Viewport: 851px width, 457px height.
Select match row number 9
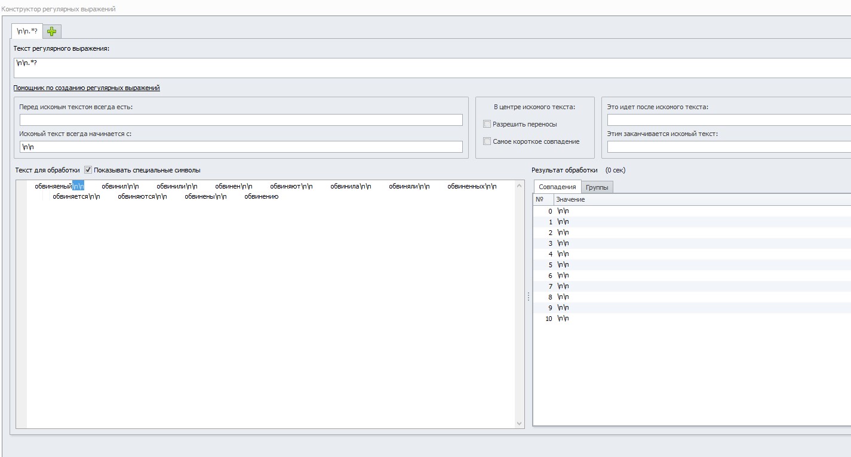(x=692, y=308)
